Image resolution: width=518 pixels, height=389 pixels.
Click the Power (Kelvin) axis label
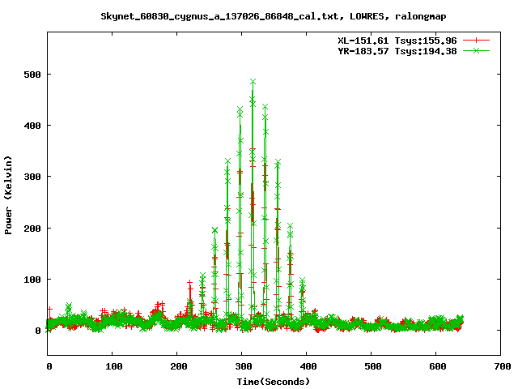click(8, 195)
